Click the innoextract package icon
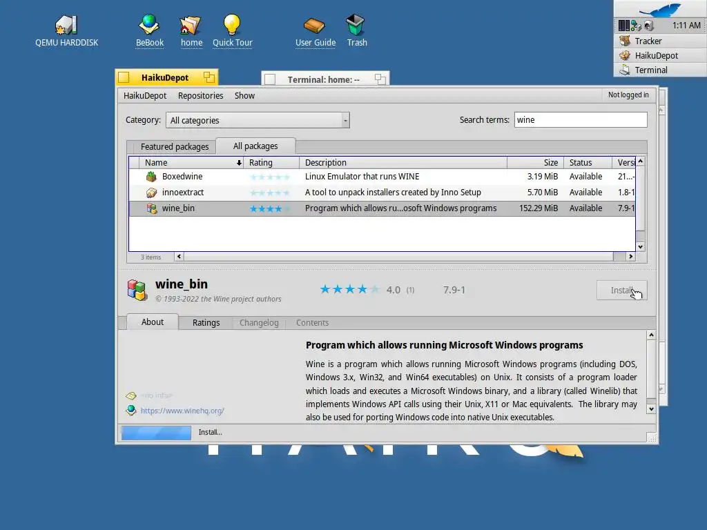Screen dimensions: 707x530 (151, 193)
